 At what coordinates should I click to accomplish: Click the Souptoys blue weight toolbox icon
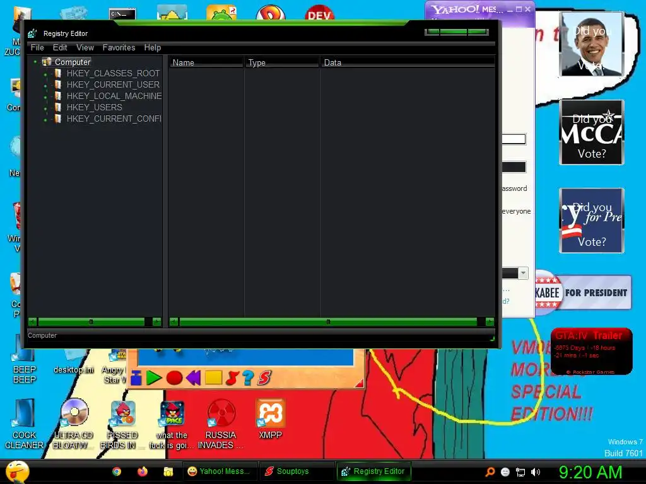pyautogui.click(x=136, y=377)
